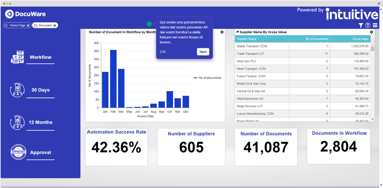
Task: Open the hamburger menu icon
Action: 375,25
